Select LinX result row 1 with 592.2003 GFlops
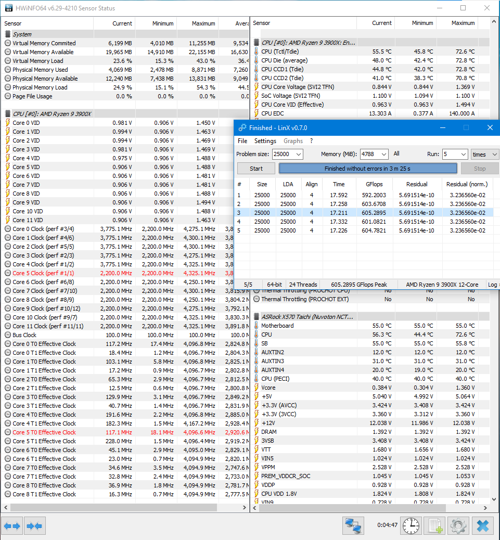The height and width of the screenshot is (540, 500). [365, 195]
